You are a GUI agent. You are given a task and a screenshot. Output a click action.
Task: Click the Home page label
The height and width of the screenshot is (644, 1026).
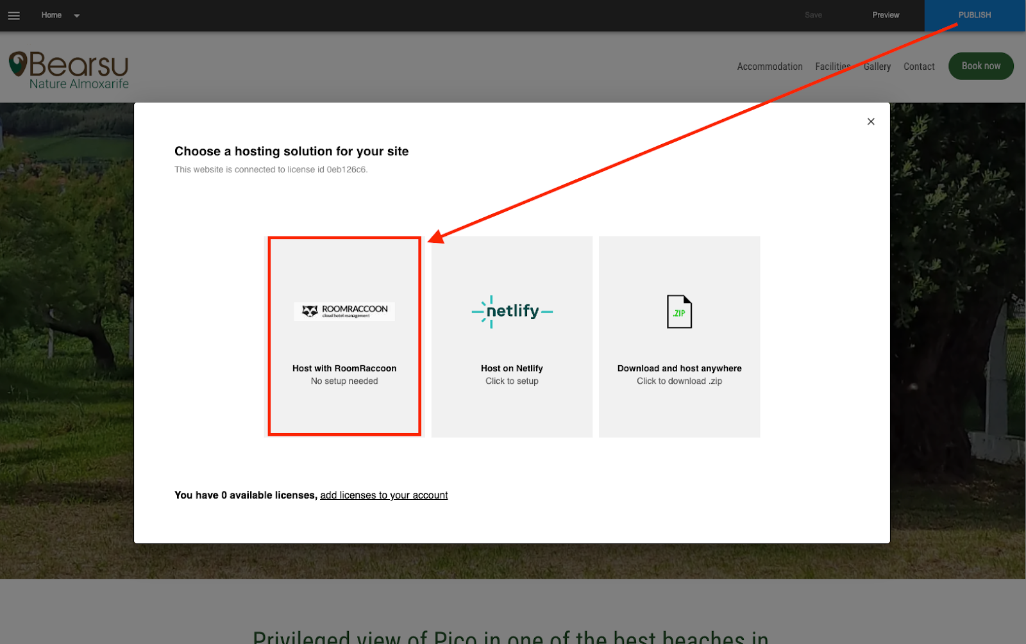tap(51, 15)
